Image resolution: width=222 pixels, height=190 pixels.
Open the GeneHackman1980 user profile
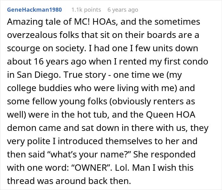(34, 10)
